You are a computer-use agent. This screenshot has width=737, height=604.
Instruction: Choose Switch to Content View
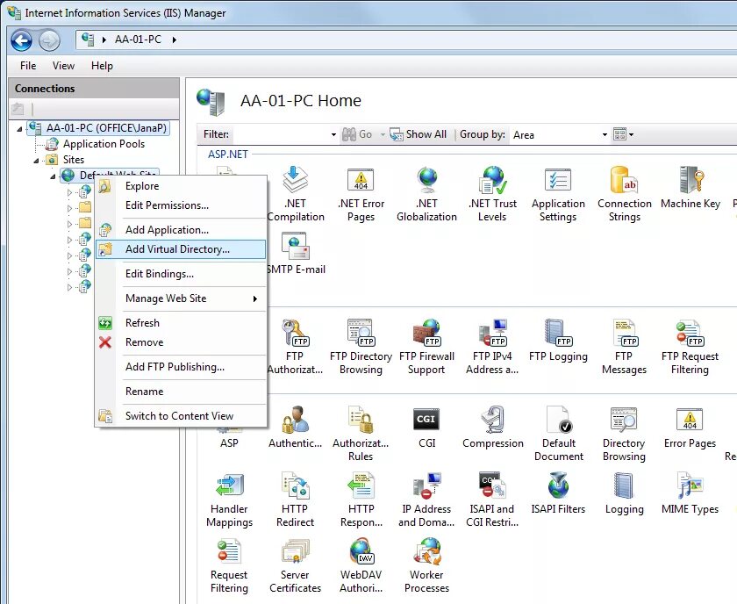pos(181,416)
